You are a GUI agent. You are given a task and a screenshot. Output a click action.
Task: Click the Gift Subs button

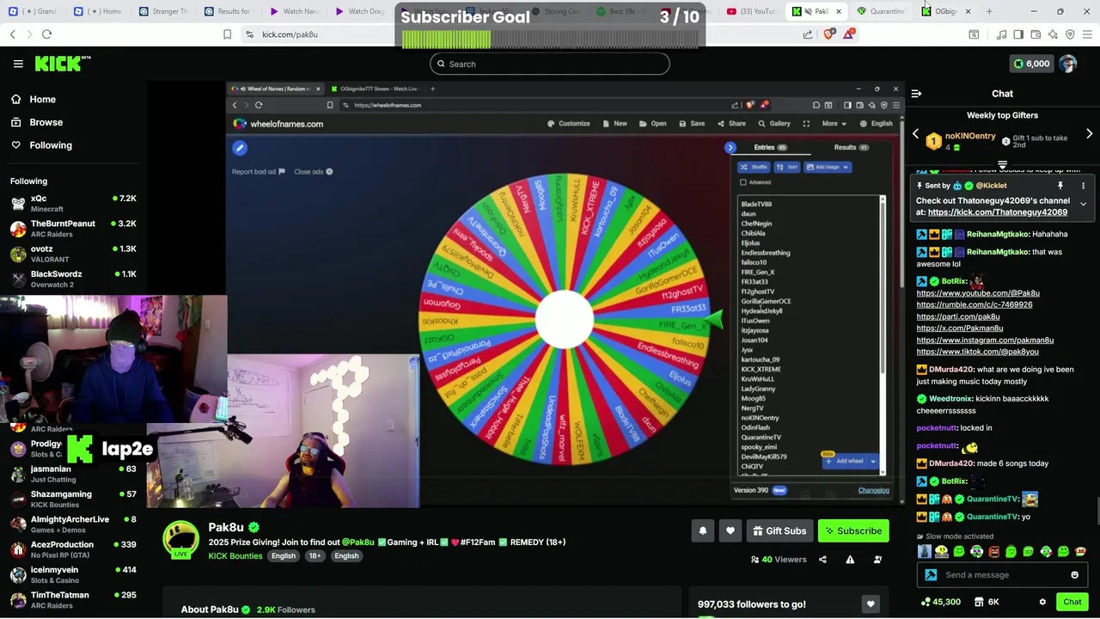[x=779, y=531]
